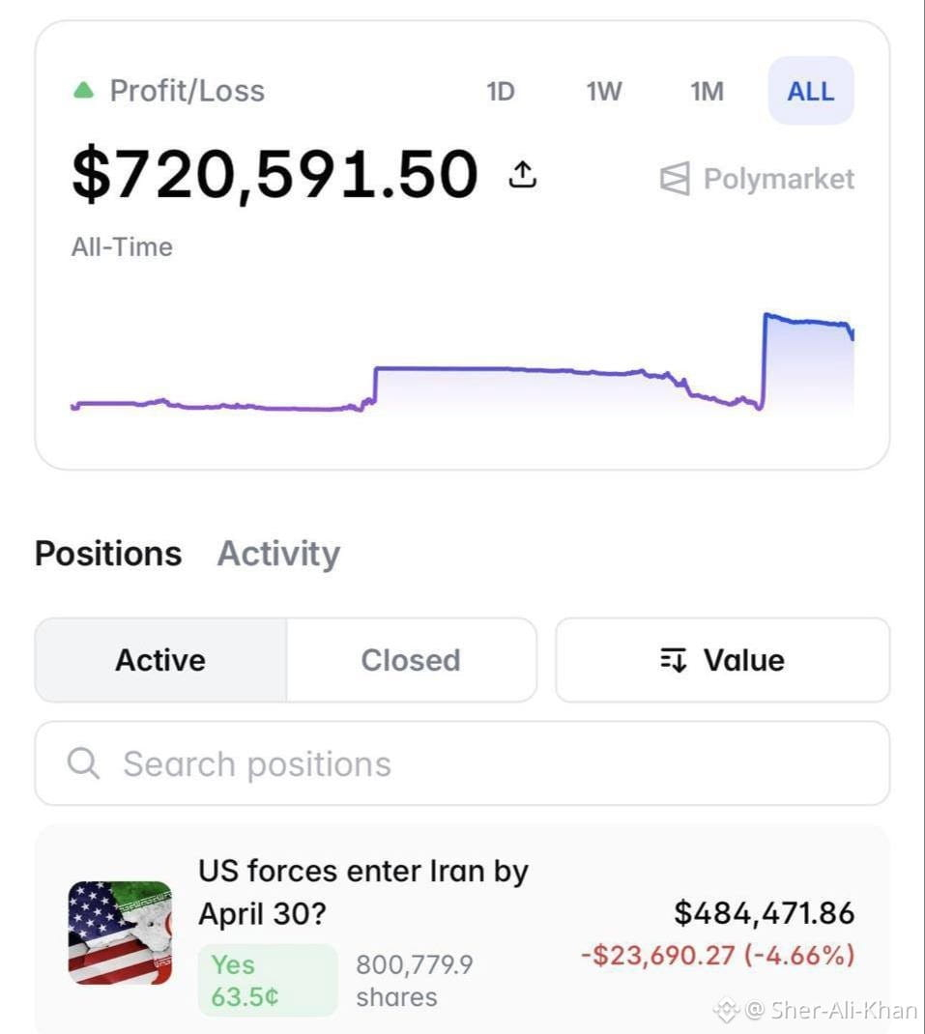925x1034 pixels.
Task: Click the share upload icon beside profit amount
Action: click(523, 174)
